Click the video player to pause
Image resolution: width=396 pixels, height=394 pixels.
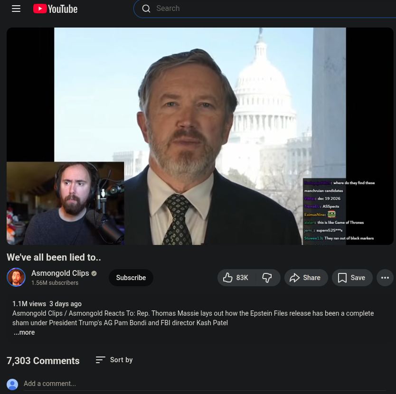[x=200, y=136]
